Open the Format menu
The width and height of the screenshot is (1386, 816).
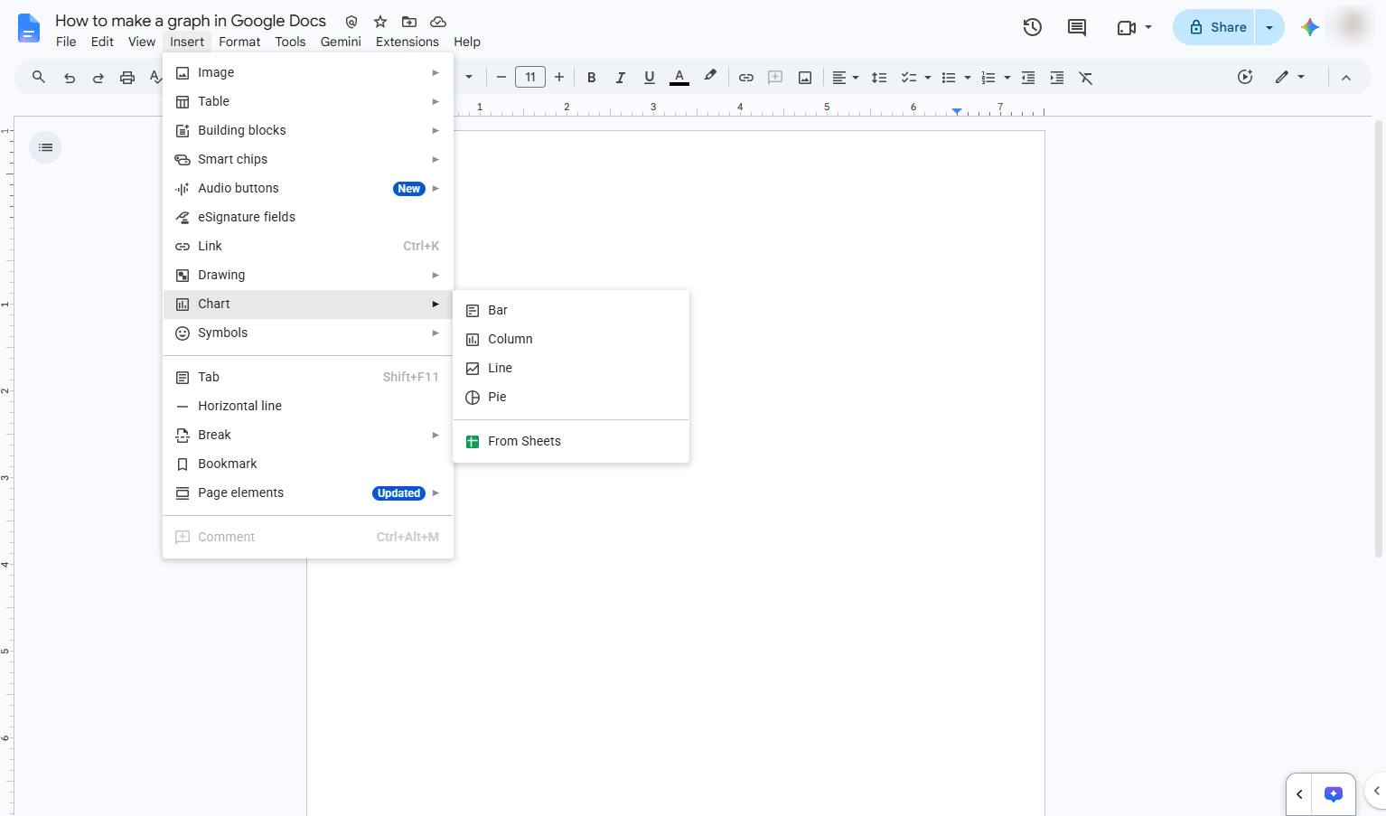tap(239, 42)
